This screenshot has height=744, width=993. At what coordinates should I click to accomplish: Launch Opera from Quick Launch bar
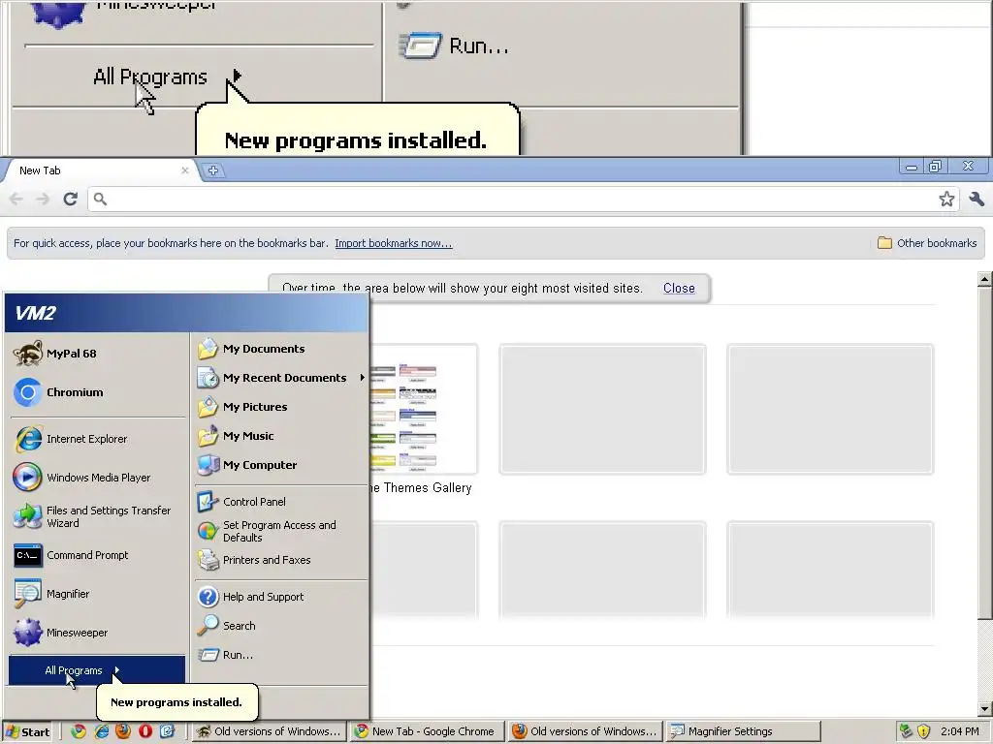[145, 731]
